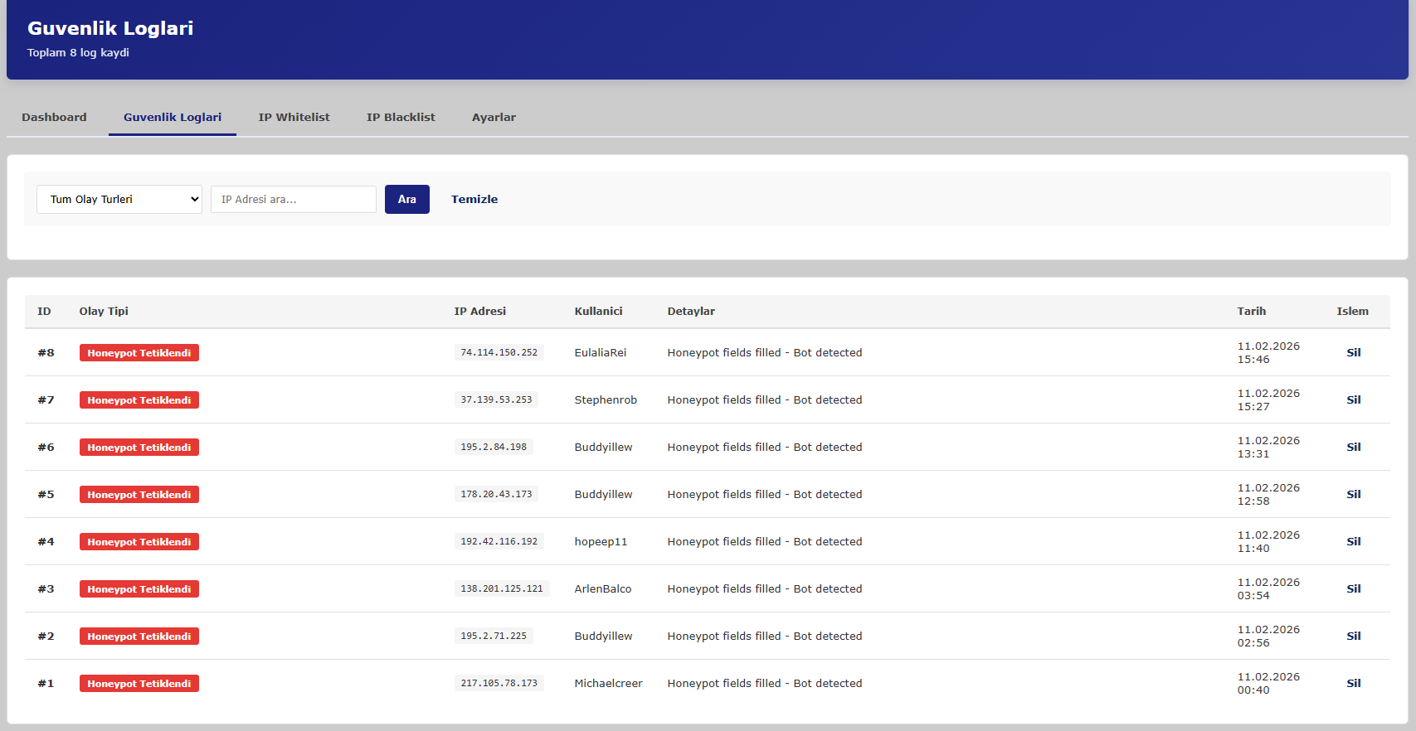Click the Temizle link

tap(474, 199)
